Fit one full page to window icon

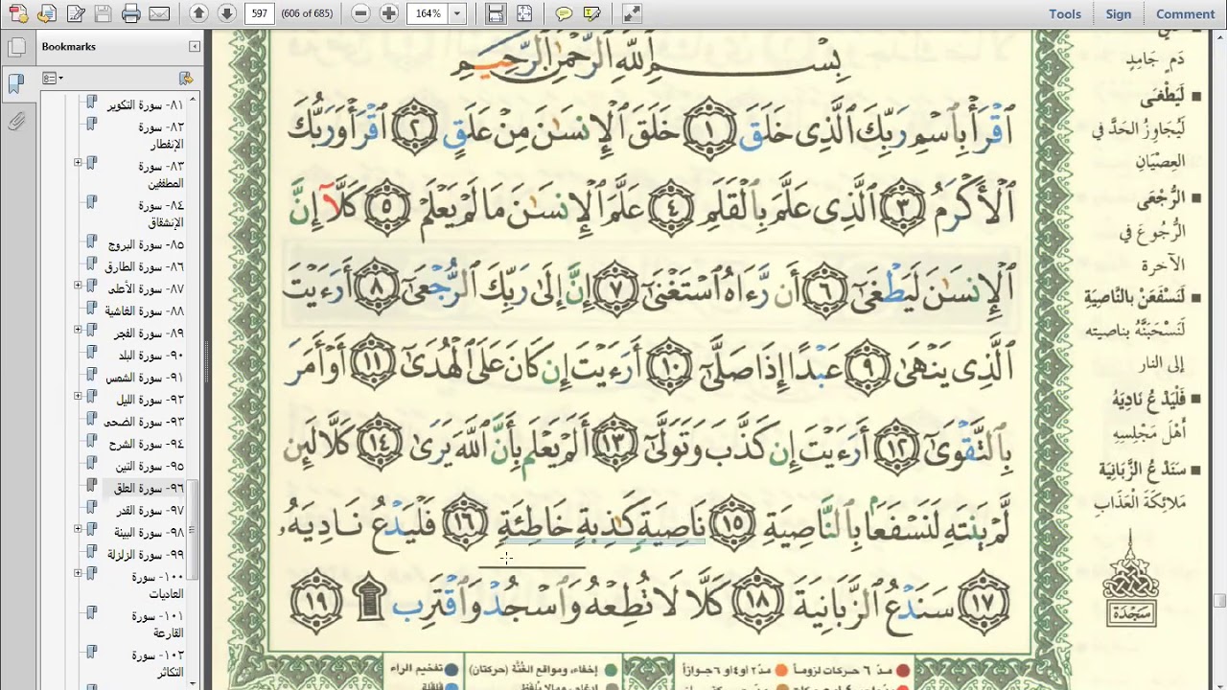coord(524,13)
